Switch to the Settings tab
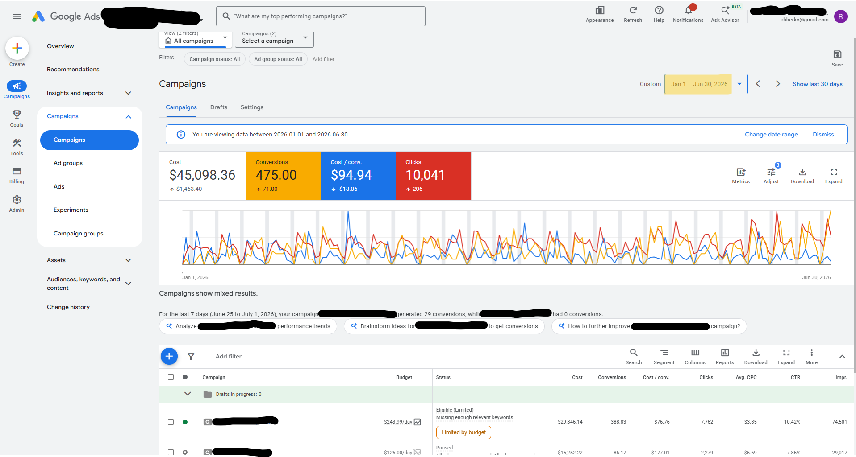Screen dimensions: 856x457 [252, 107]
